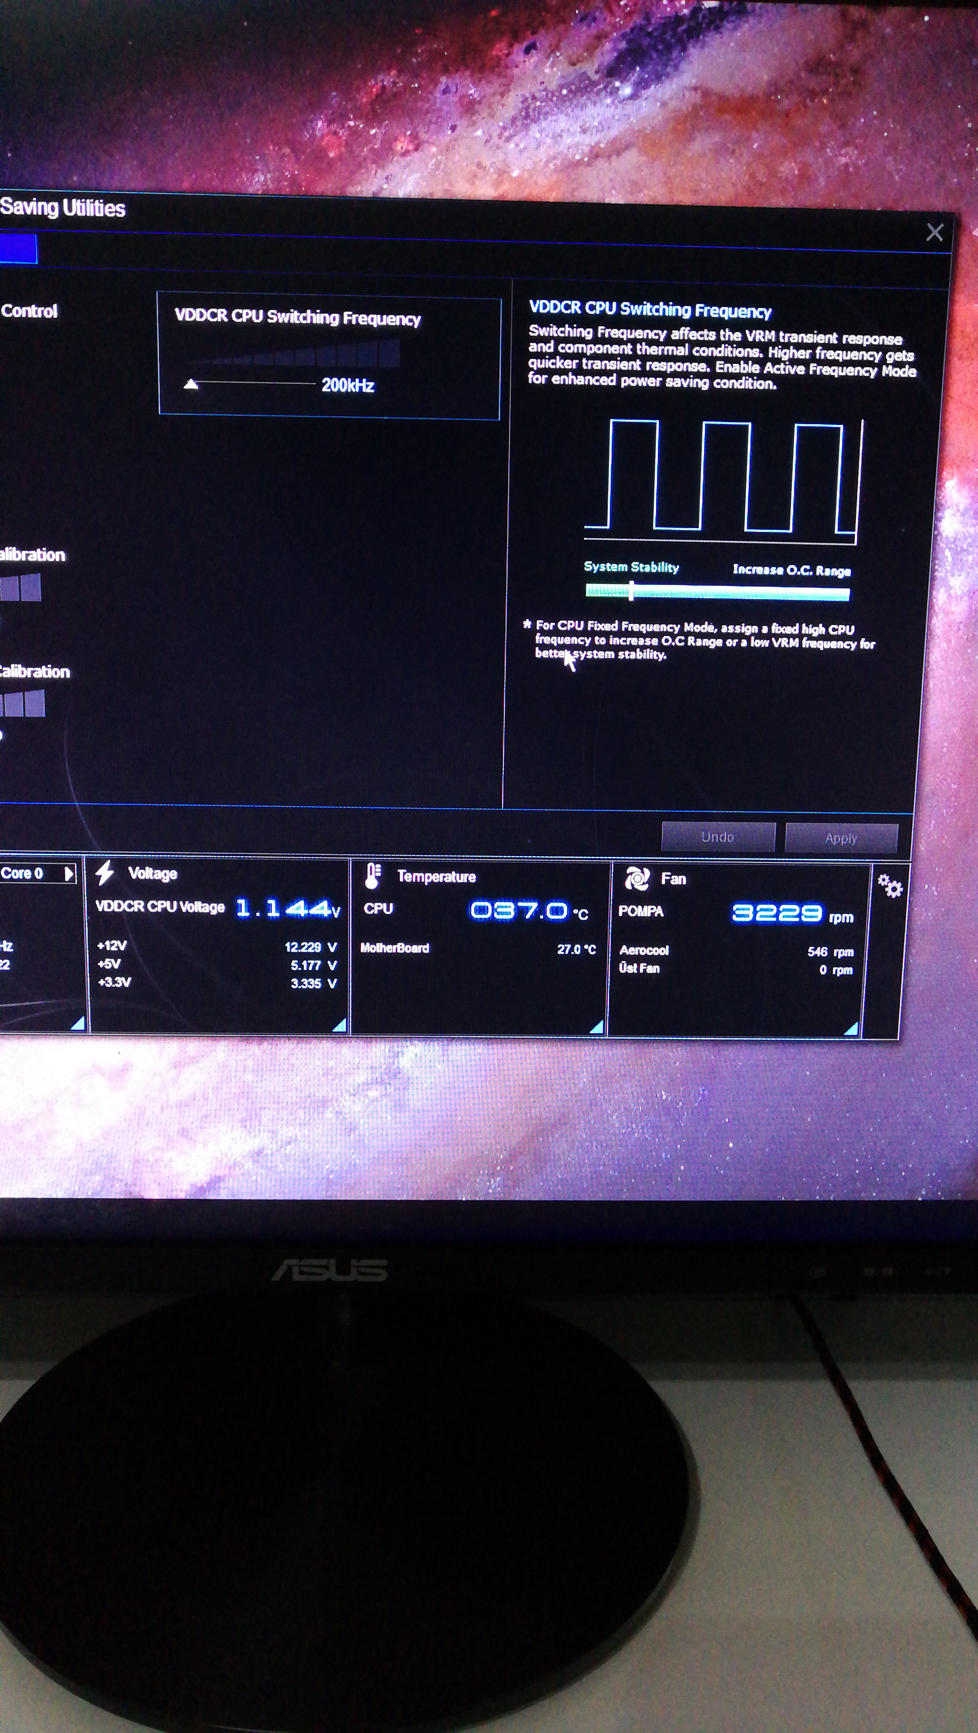Click the +12V value 12.229 V
Screen dimensions: 978x1733
pos(310,947)
